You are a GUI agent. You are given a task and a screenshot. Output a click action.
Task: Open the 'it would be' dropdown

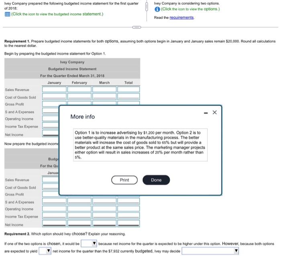[x=89, y=244]
